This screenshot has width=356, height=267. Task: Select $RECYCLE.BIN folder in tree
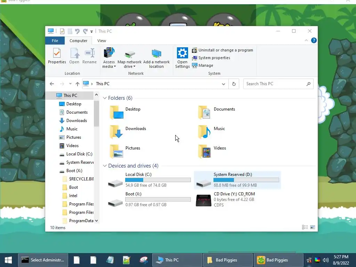81,179
